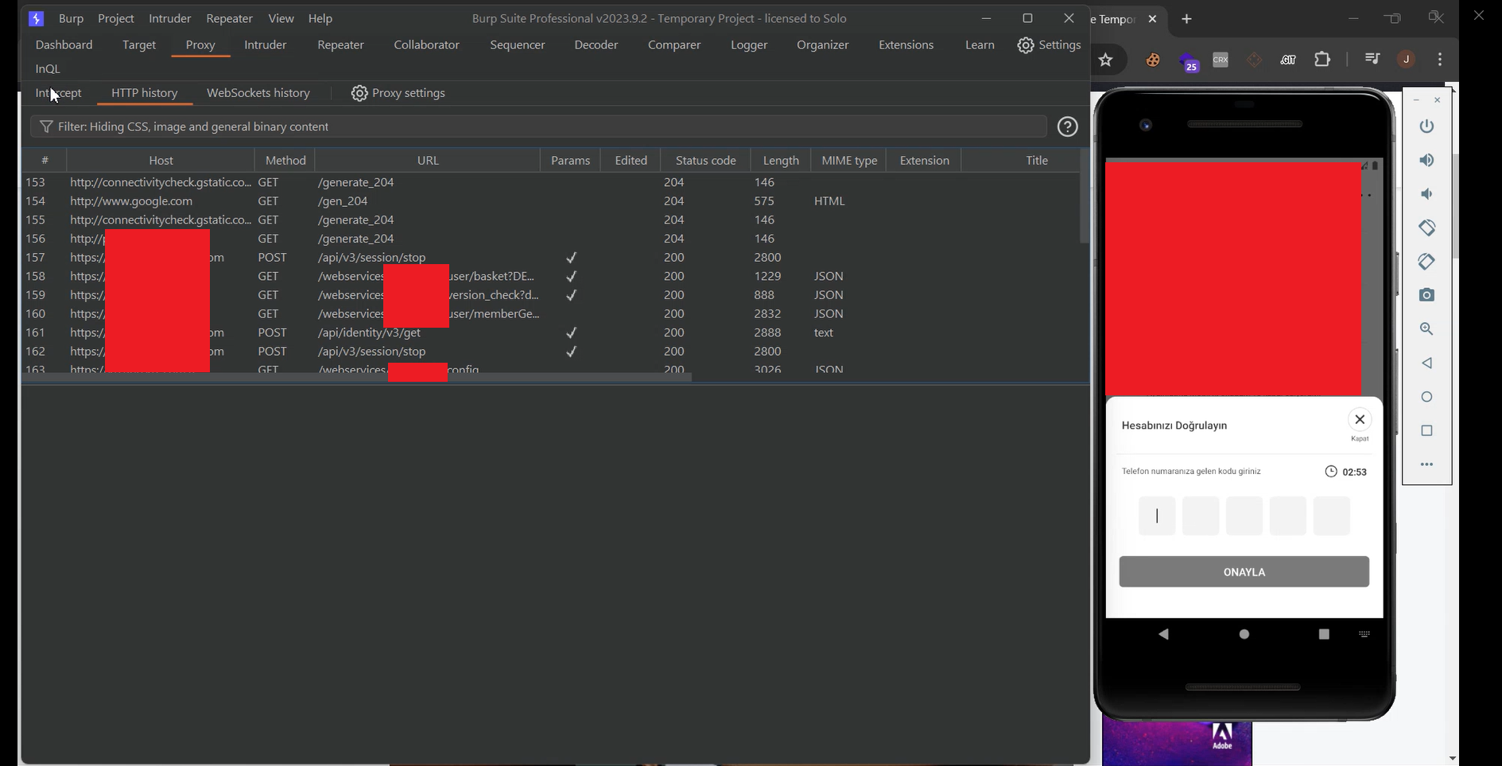Click the Burp filter help question mark
Viewport: 1502px width, 766px height.
(x=1067, y=126)
